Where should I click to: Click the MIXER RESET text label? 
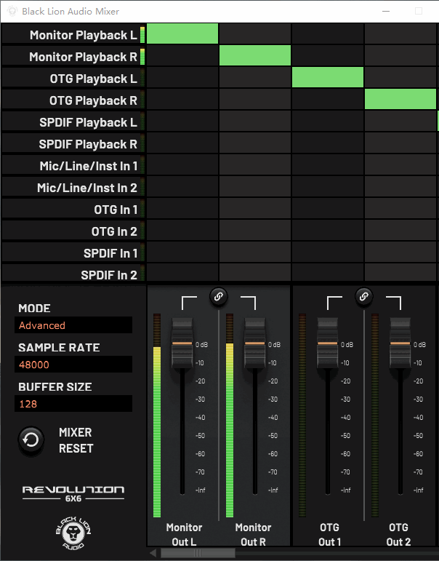76,440
